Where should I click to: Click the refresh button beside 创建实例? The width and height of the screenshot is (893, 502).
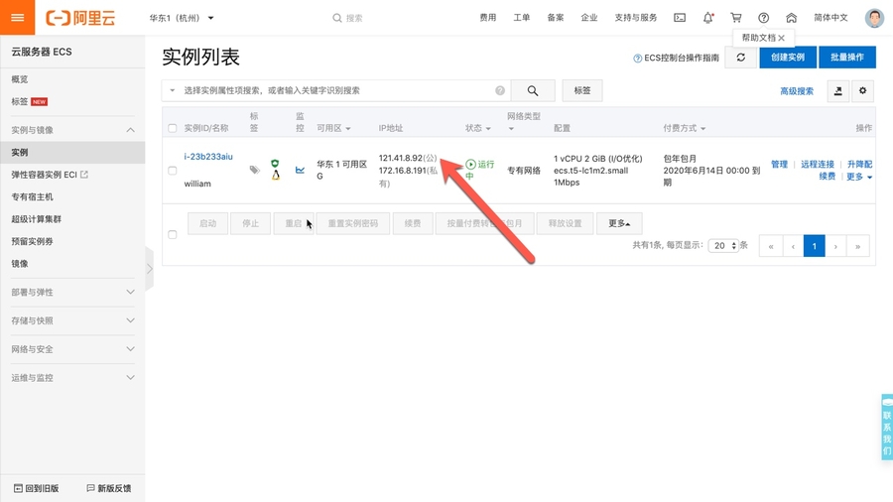[740, 58]
